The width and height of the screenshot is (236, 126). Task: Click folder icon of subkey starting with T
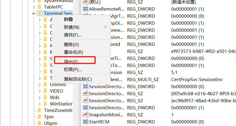tap(45, 78)
